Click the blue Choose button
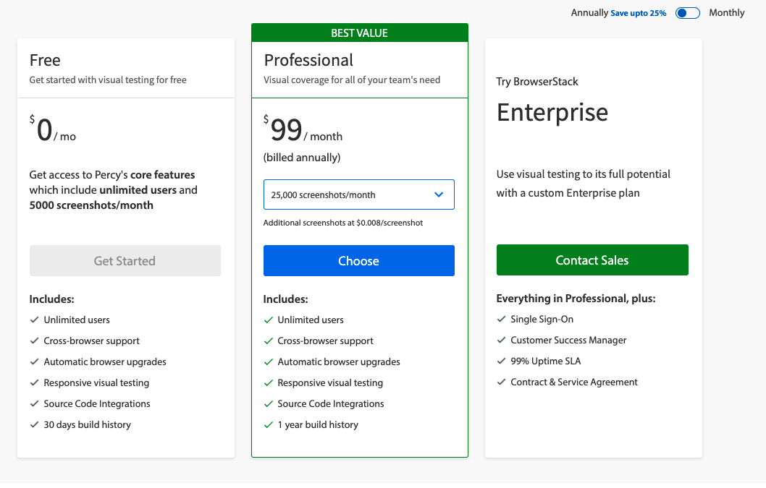 358,260
